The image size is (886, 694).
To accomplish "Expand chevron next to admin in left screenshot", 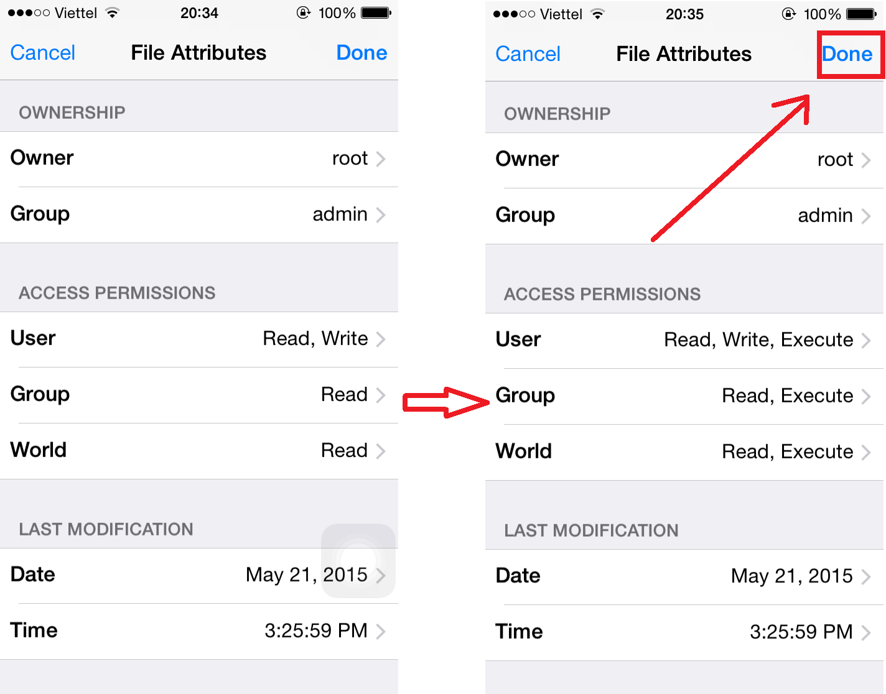I will tap(381, 215).
